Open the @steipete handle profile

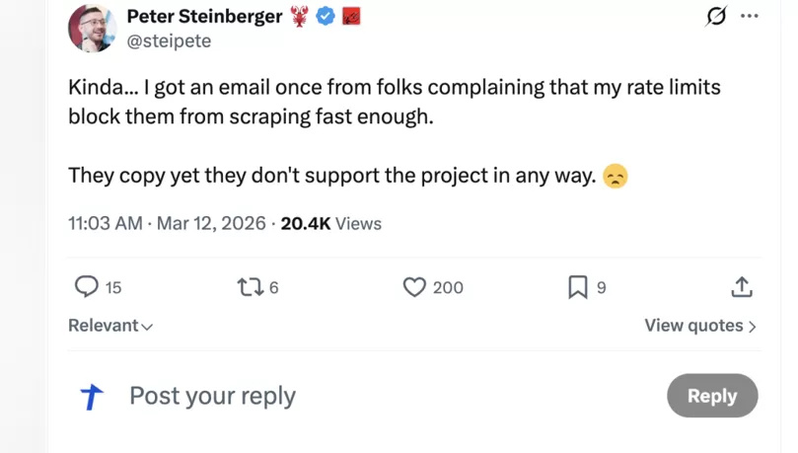(x=169, y=41)
